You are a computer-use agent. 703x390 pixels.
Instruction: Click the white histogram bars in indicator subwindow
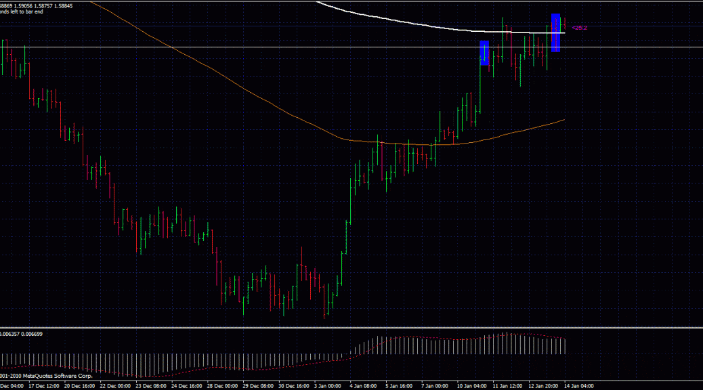coord(282,354)
